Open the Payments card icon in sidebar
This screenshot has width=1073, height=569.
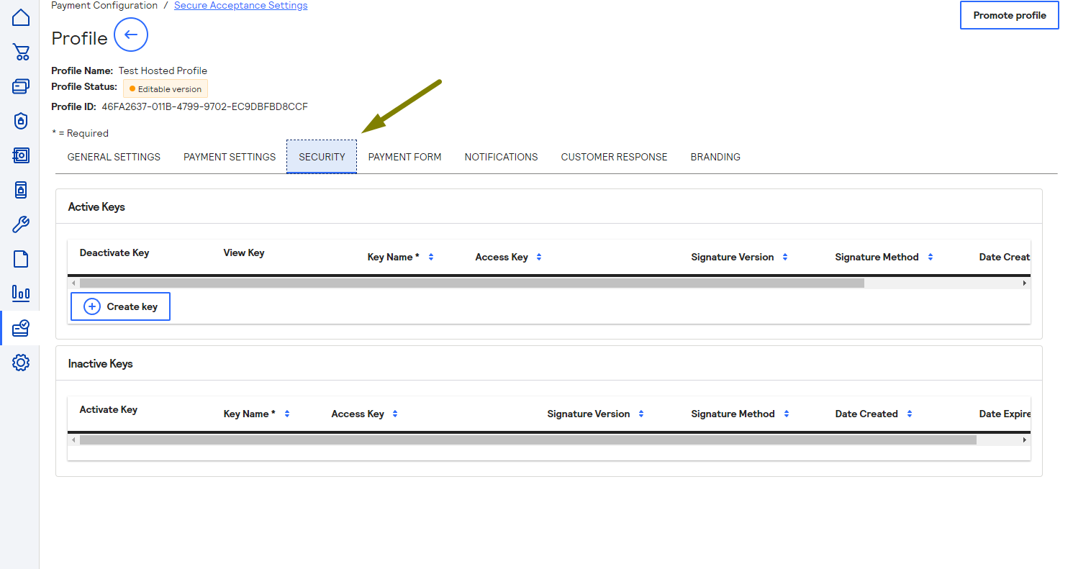[x=21, y=86]
